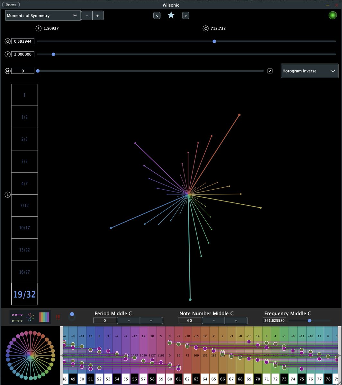Screen dimensions: 342x385
Task: Open the color bars scale view
Action: click(x=44, y=317)
